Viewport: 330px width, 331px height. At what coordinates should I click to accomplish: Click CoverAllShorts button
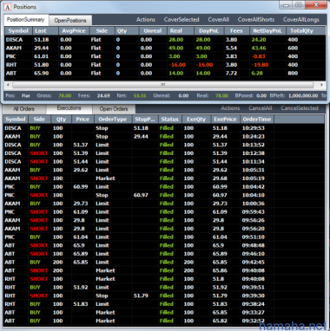pos(256,20)
